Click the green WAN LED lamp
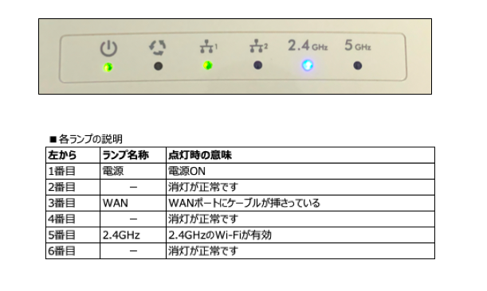The image size is (487, 291). [208, 65]
